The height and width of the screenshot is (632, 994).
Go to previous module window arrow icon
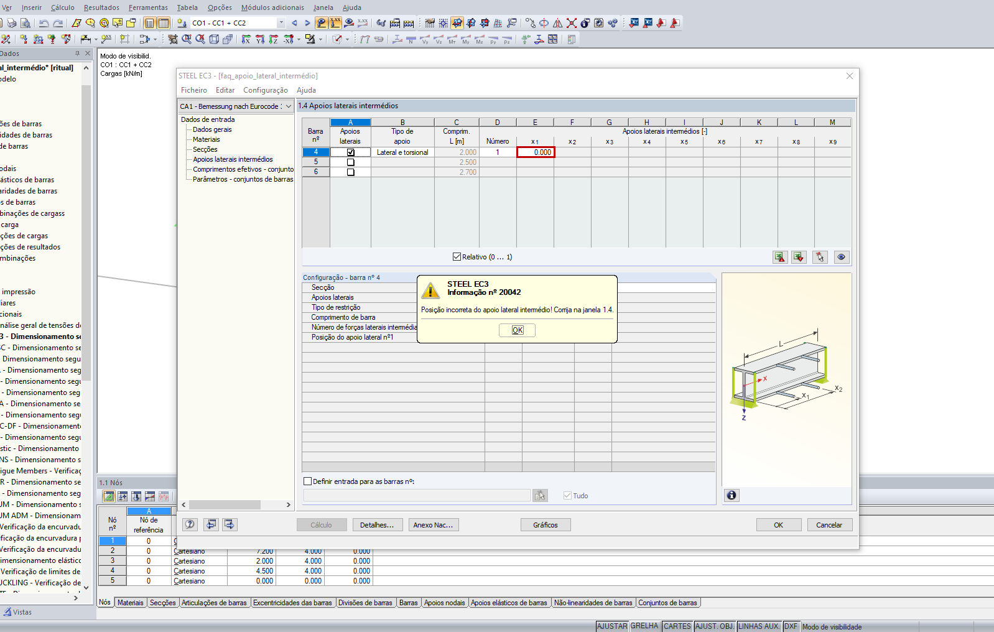click(x=211, y=524)
